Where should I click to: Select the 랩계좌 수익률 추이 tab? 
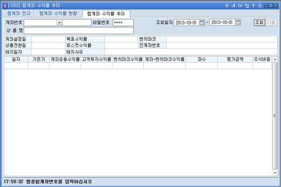click(105, 14)
